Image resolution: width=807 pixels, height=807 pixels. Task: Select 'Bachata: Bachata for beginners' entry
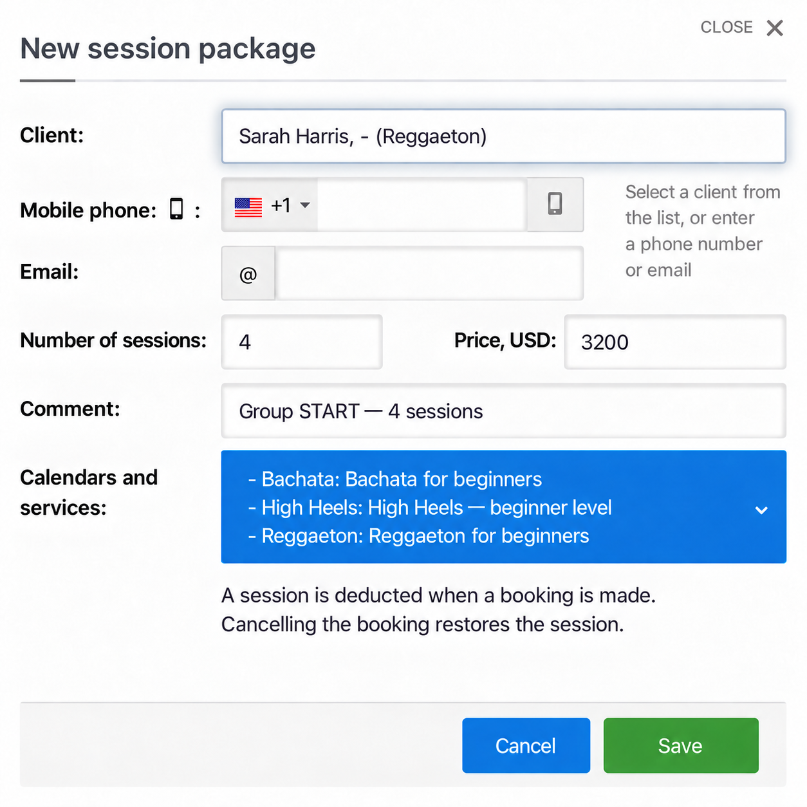(395, 479)
